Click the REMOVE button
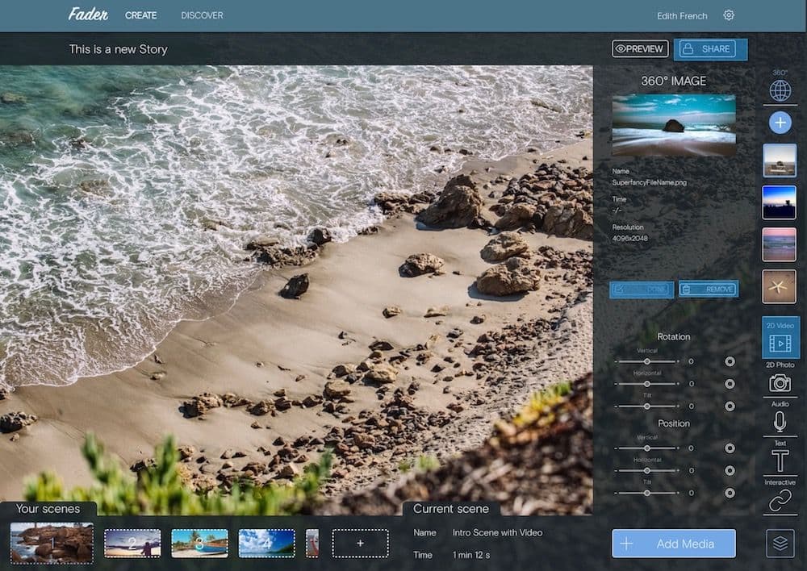 click(709, 289)
